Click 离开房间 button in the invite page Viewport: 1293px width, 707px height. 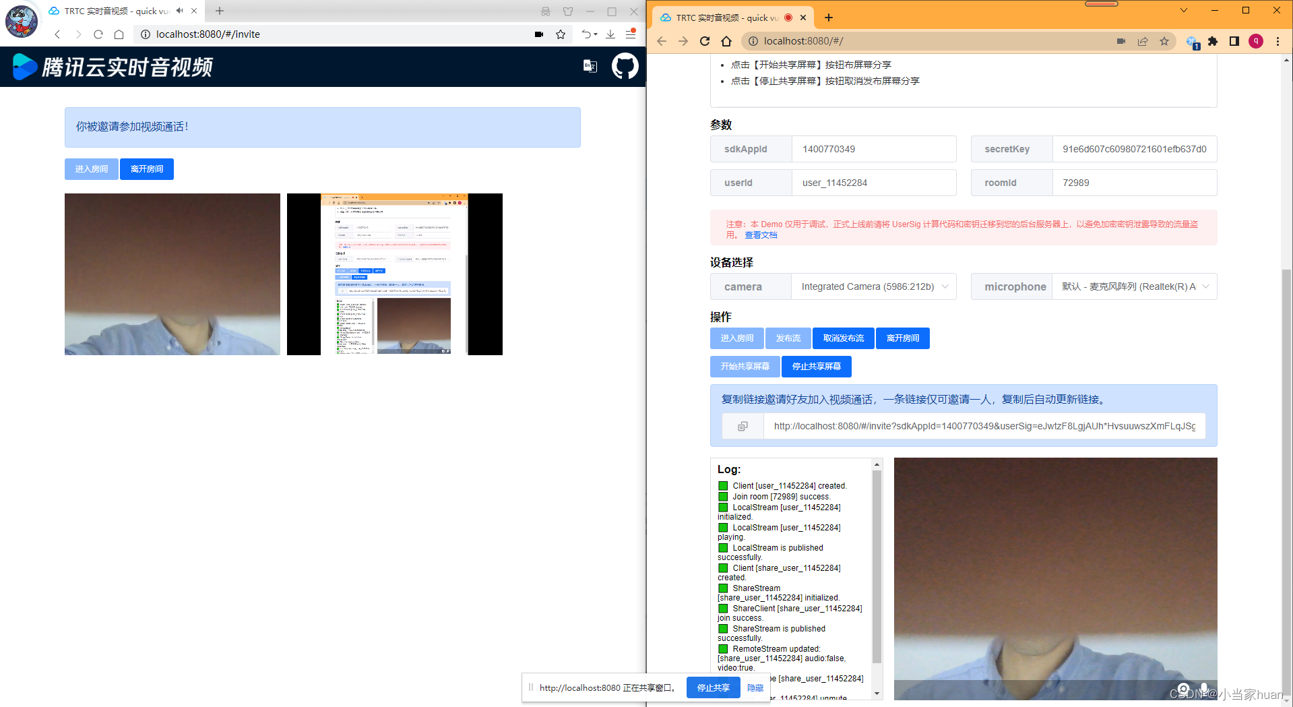147,169
